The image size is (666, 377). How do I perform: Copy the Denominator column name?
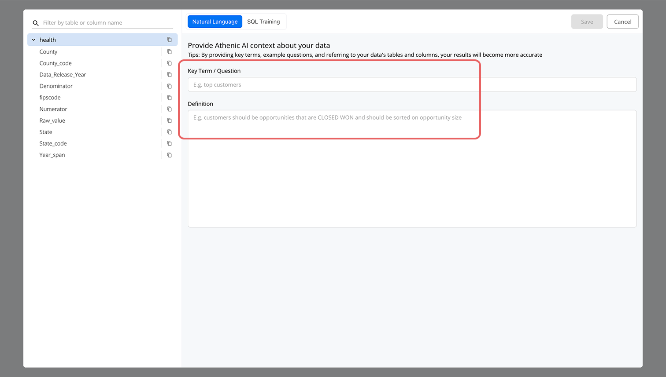point(169,86)
